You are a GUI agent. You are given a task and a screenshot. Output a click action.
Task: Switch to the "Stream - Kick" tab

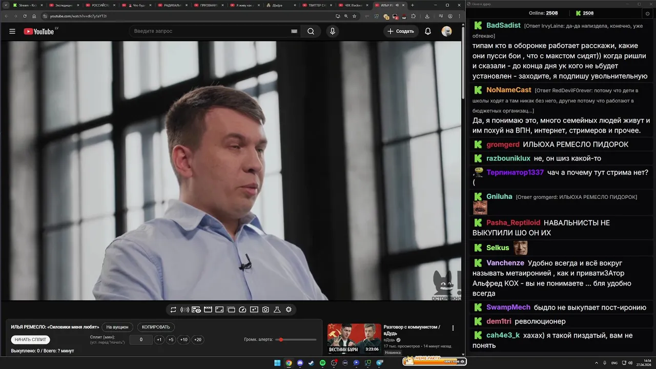[x=27, y=5]
